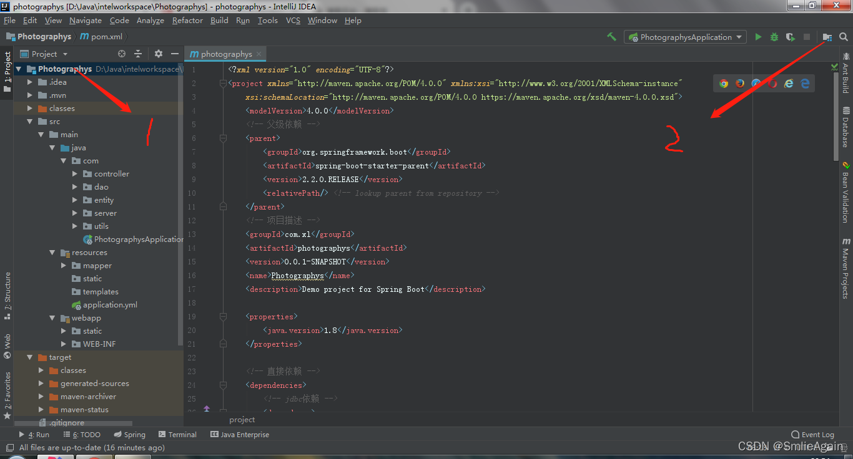The width and height of the screenshot is (853, 459).
Task: Expand the .idea folder arrow
Action: pyautogui.click(x=30, y=82)
